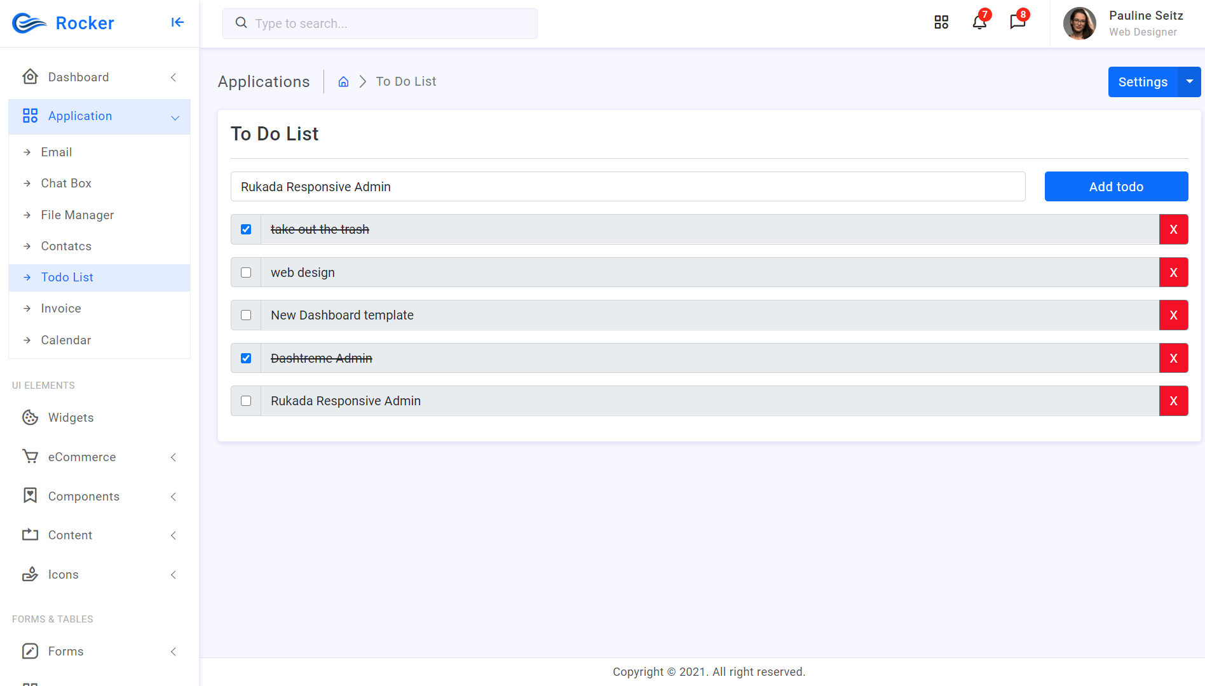Collapse the Application menu section
The width and height of the screenshot is (1205, 686).
175,117
